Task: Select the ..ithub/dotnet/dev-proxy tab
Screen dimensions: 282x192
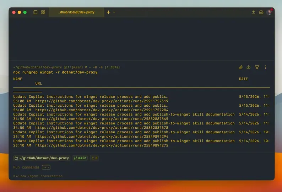Action: (76, 12)
